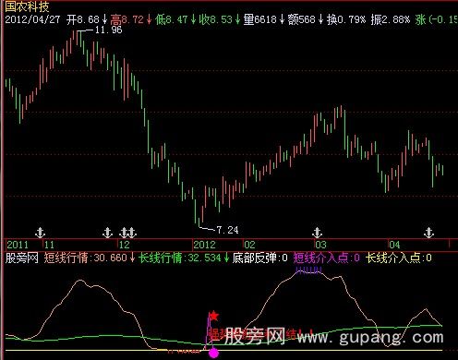Click the anchor marker in late April
458x360 pixels.
[428, 233]
